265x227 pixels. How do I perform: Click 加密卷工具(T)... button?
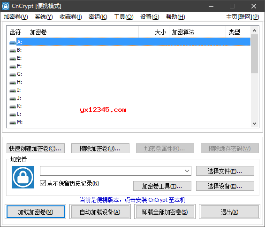pyautogui.click(x=162, y=186)
